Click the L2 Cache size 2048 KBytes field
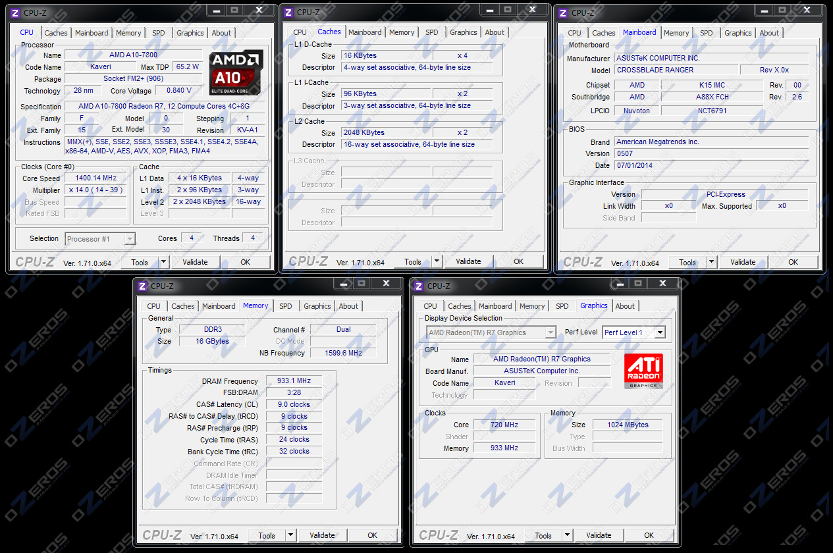The width and height of the screenshot is (833, 553). click(387, 132)
